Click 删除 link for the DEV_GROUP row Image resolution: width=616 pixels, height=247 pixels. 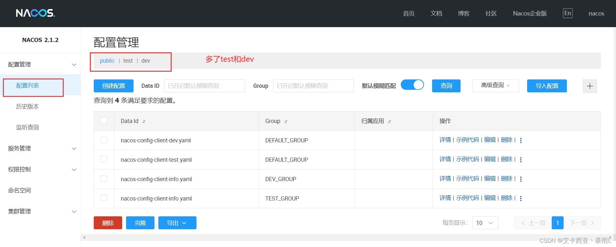point(506,179)
